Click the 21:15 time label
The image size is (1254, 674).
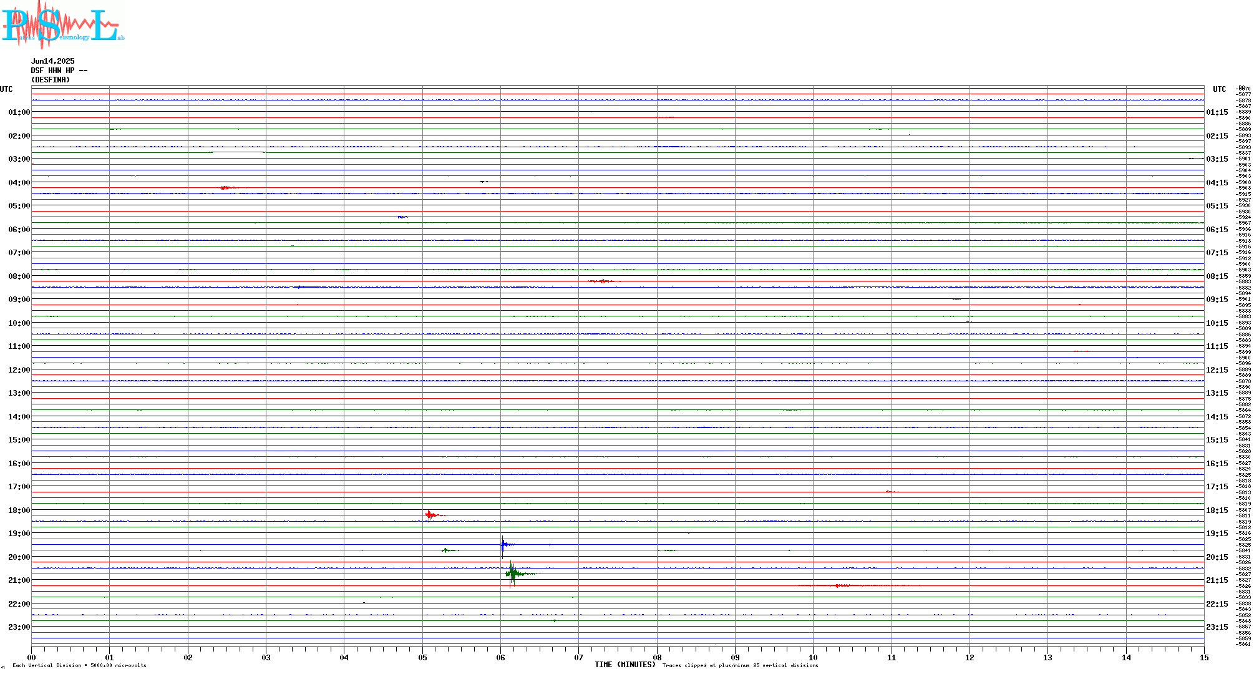tap(1217, 580)
